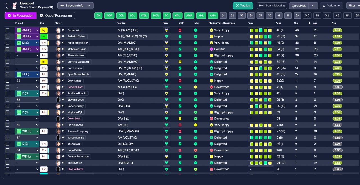Select the AMC position slot
Image resolution: width=360 pixels, height=185 pixels.
point(213,15)
